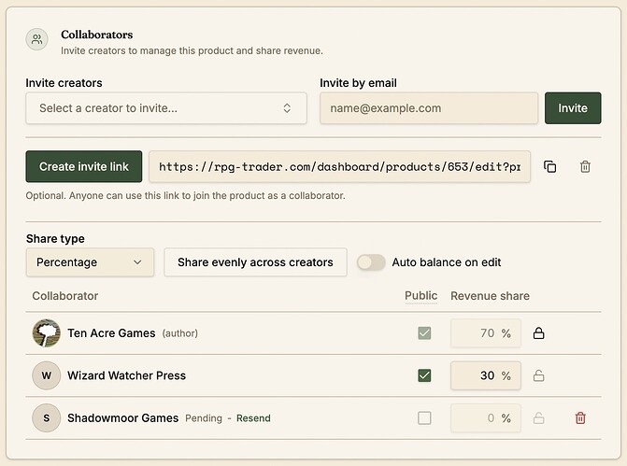This screenshot has width=627, height=466.
Task: Click the Shadowmoor Games name
Action: pyautogui.click(x=122, y=418)
